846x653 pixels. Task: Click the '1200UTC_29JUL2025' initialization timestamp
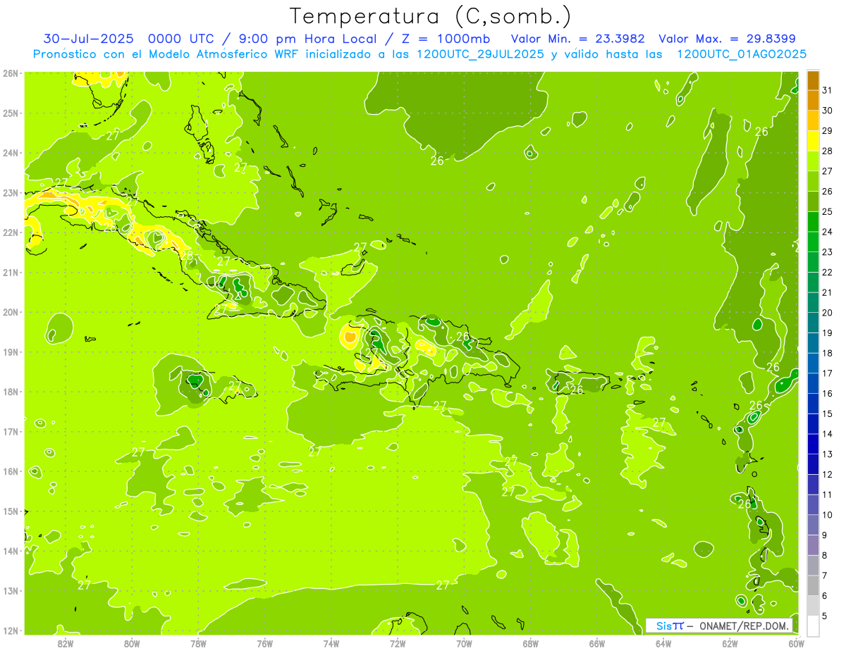(480, 54)
